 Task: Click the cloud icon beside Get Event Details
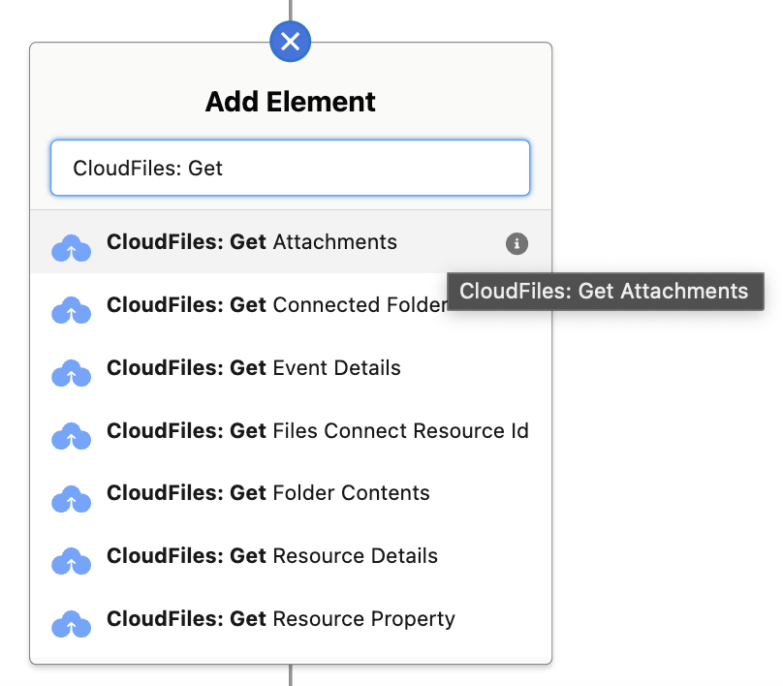coord(71,374)
